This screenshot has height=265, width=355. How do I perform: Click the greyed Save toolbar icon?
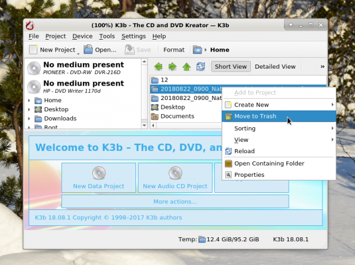tap(130, 50)
